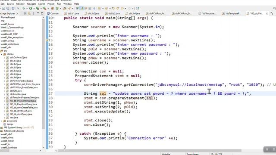
Task: Open the Refactor menu
Action: pos(20,4)
